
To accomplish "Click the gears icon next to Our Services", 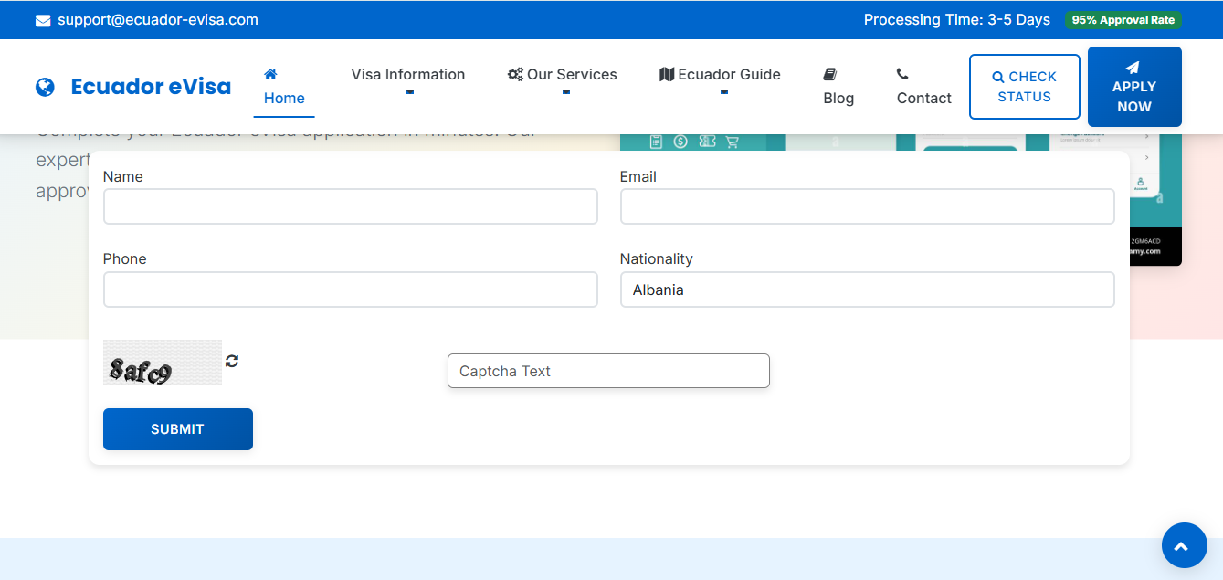I will (515, 75).
